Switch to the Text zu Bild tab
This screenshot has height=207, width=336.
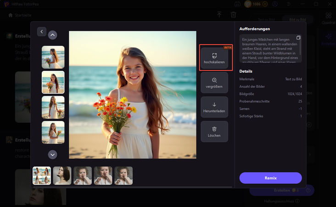(266, 19)
